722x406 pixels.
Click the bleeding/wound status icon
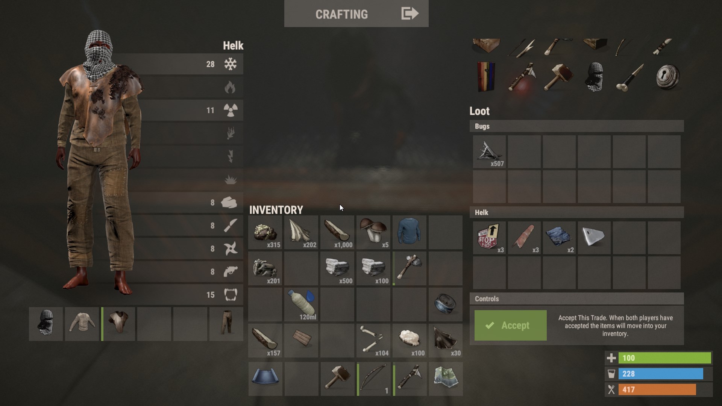pos(231,132)
